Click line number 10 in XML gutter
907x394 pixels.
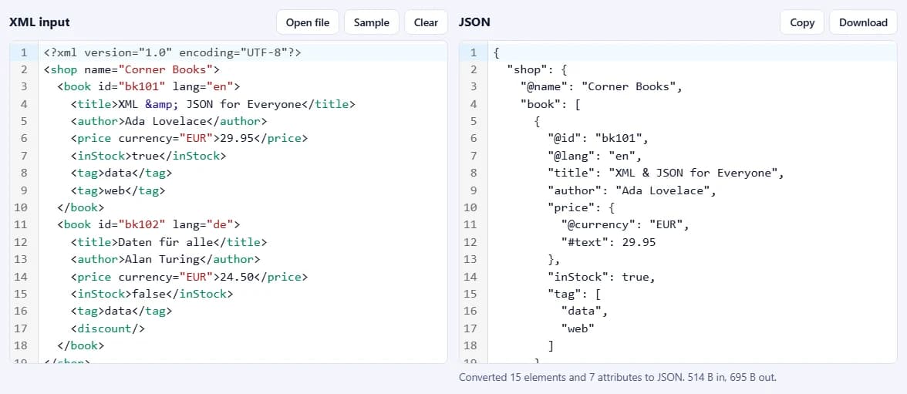pyautogui.click(x=22, y=207)
